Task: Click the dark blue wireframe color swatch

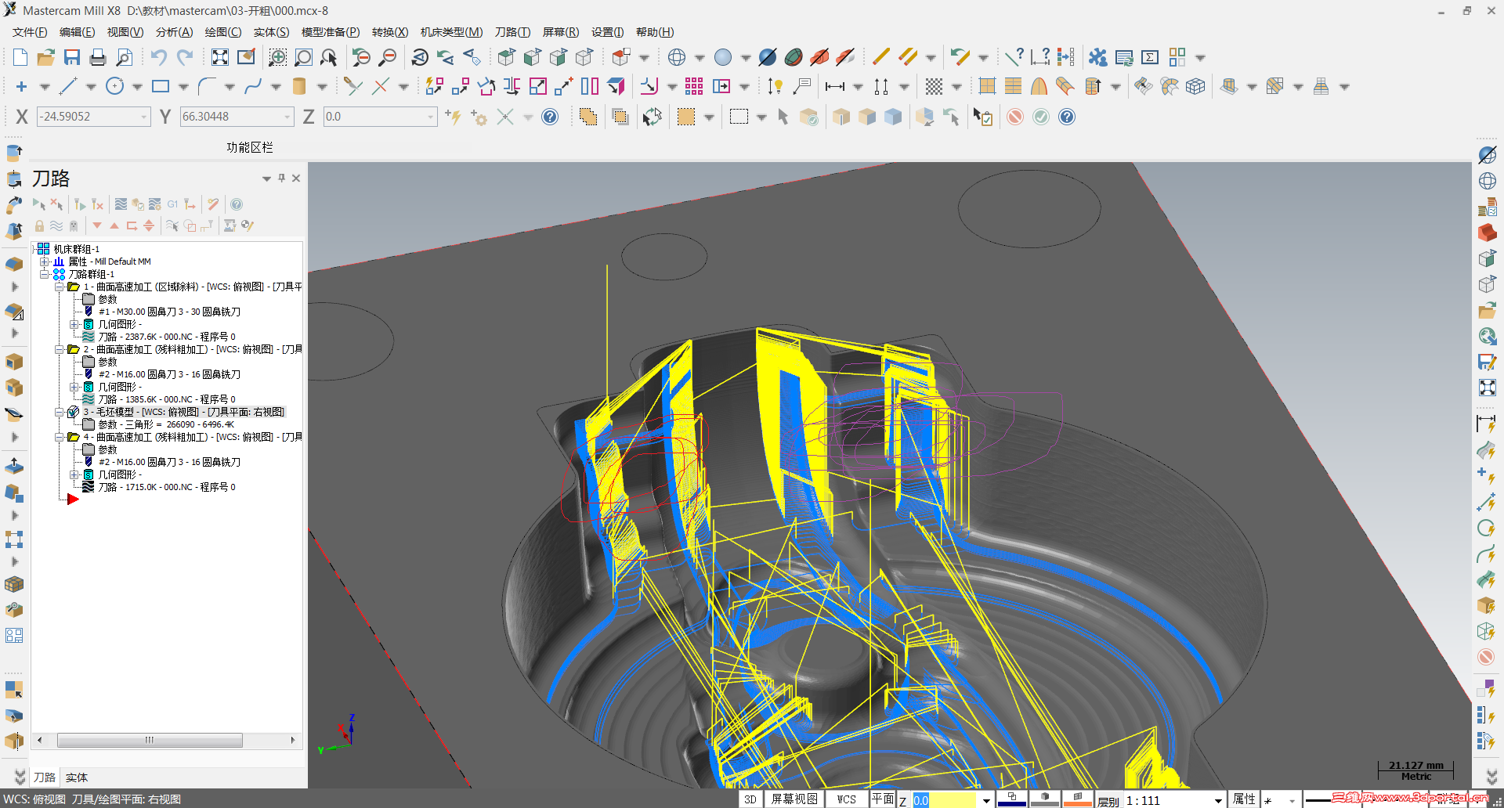Action: 1012,799
